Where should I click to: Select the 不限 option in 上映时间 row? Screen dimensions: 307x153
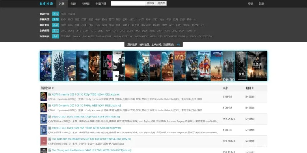click(56, 31)
